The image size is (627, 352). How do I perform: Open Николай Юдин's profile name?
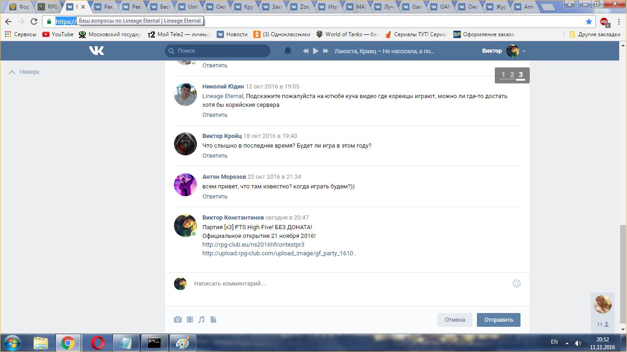point(223,87)
